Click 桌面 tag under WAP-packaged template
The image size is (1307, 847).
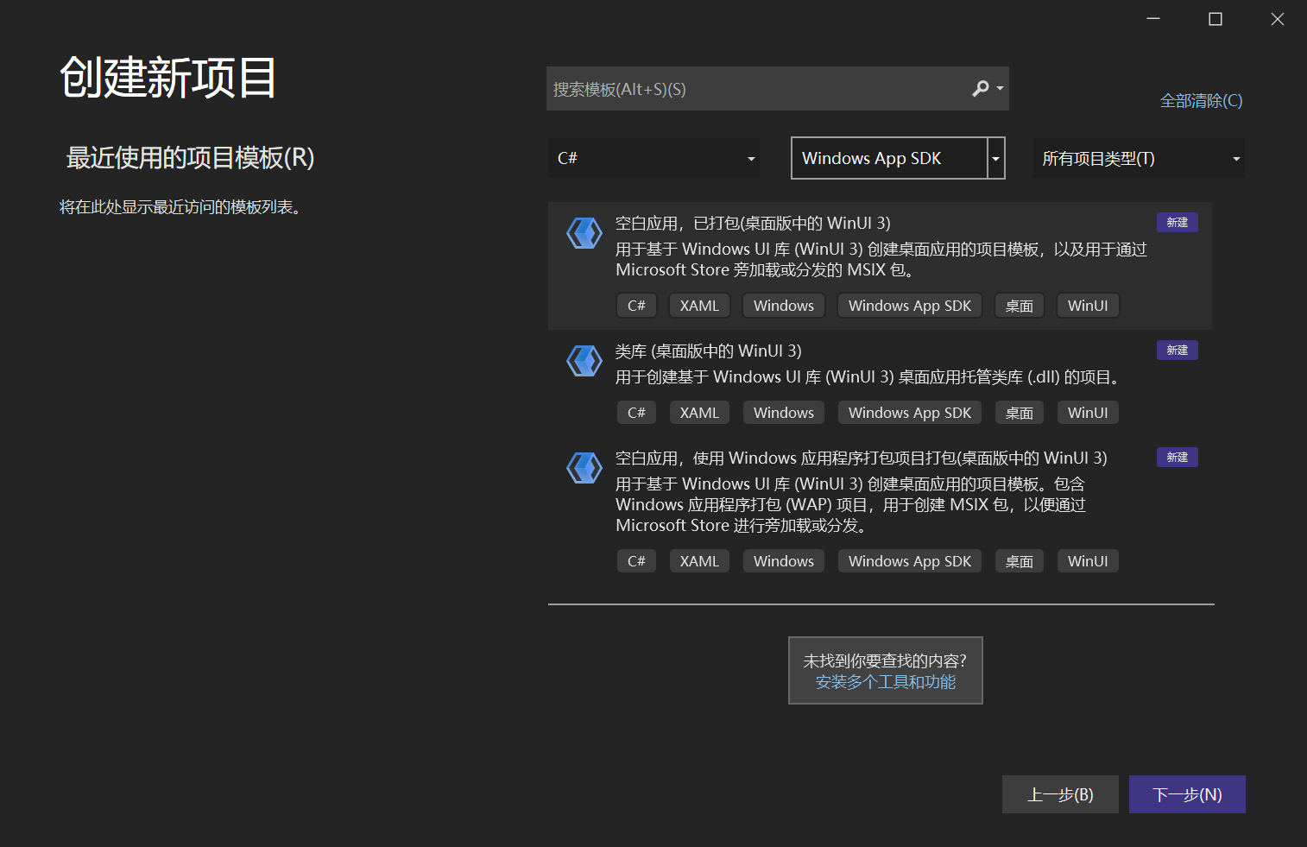tap(1020, 561)
